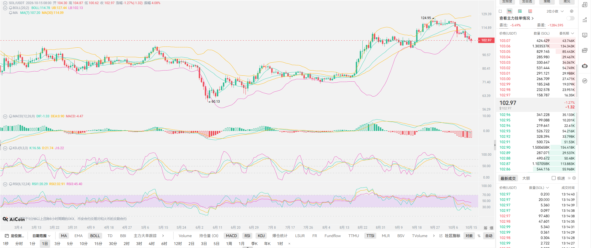Click the 策略 button
The width and height of the screenshot is (591, 248).
coord(547,2)
